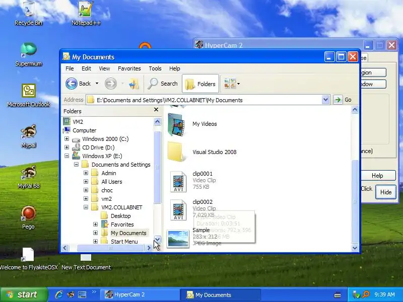The width and height of the screenshot is (403, 302).
Task: Click the Show Desktop quick launch icon
Action: click(82, 294)
